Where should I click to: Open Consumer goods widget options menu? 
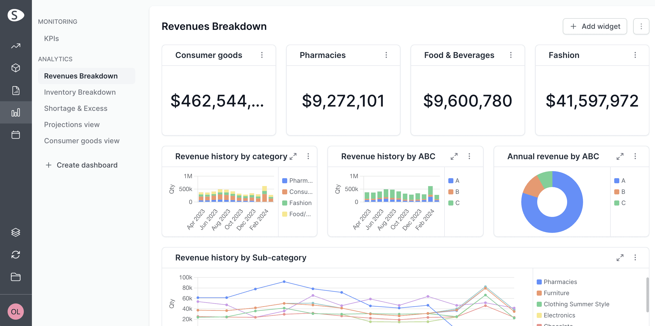(x=262, y=55)
